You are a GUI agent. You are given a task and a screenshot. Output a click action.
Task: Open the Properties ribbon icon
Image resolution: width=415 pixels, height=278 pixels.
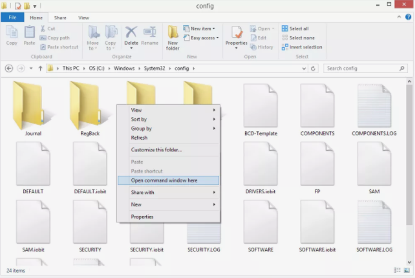click(x=237, y=33)
